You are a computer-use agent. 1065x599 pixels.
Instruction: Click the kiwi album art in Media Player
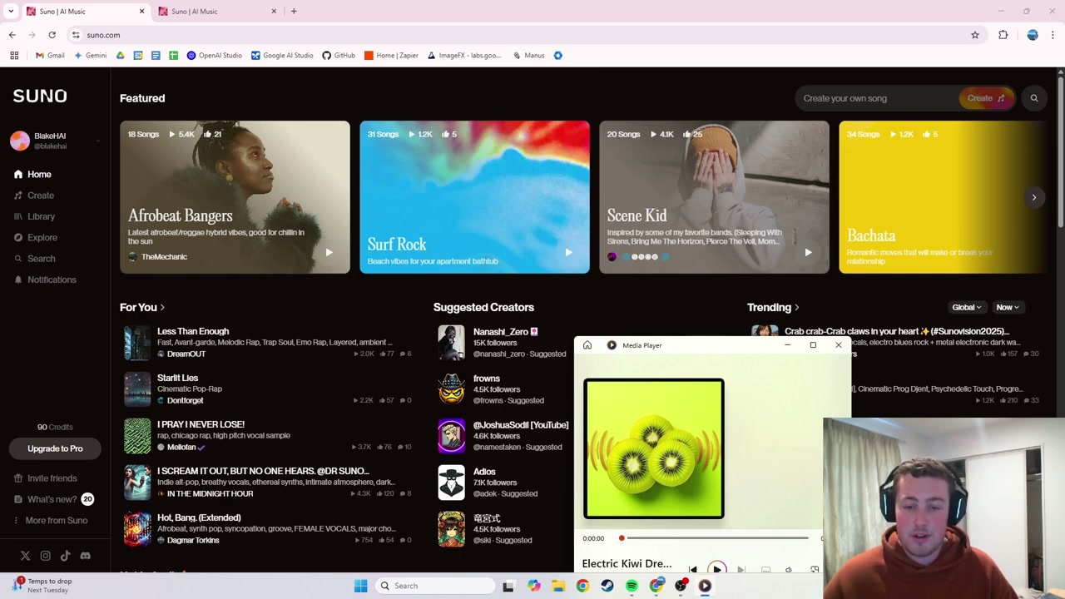[x=654, y=448]
